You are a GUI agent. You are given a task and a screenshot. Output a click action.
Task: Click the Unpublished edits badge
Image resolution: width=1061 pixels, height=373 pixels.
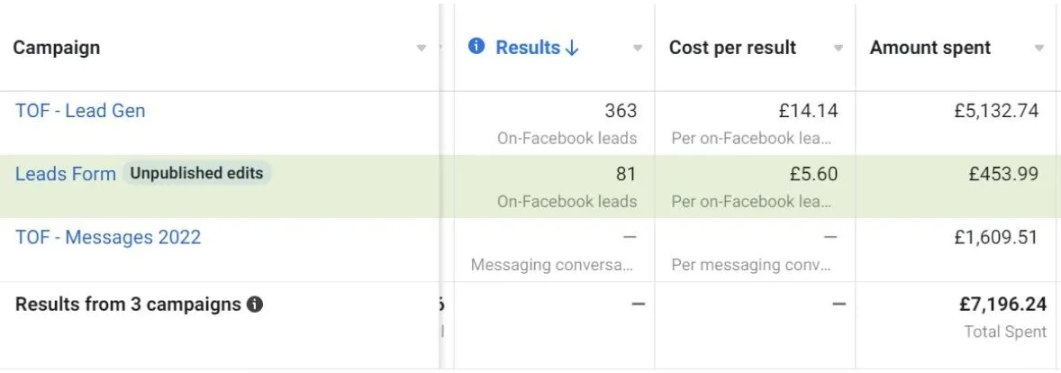tap(196, 173)
